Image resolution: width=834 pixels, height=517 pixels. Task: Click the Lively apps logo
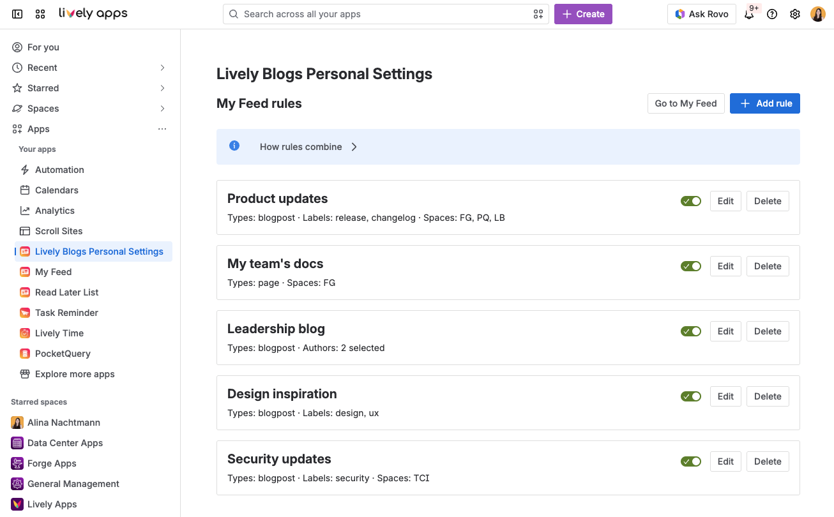click(x=93, y=13)
